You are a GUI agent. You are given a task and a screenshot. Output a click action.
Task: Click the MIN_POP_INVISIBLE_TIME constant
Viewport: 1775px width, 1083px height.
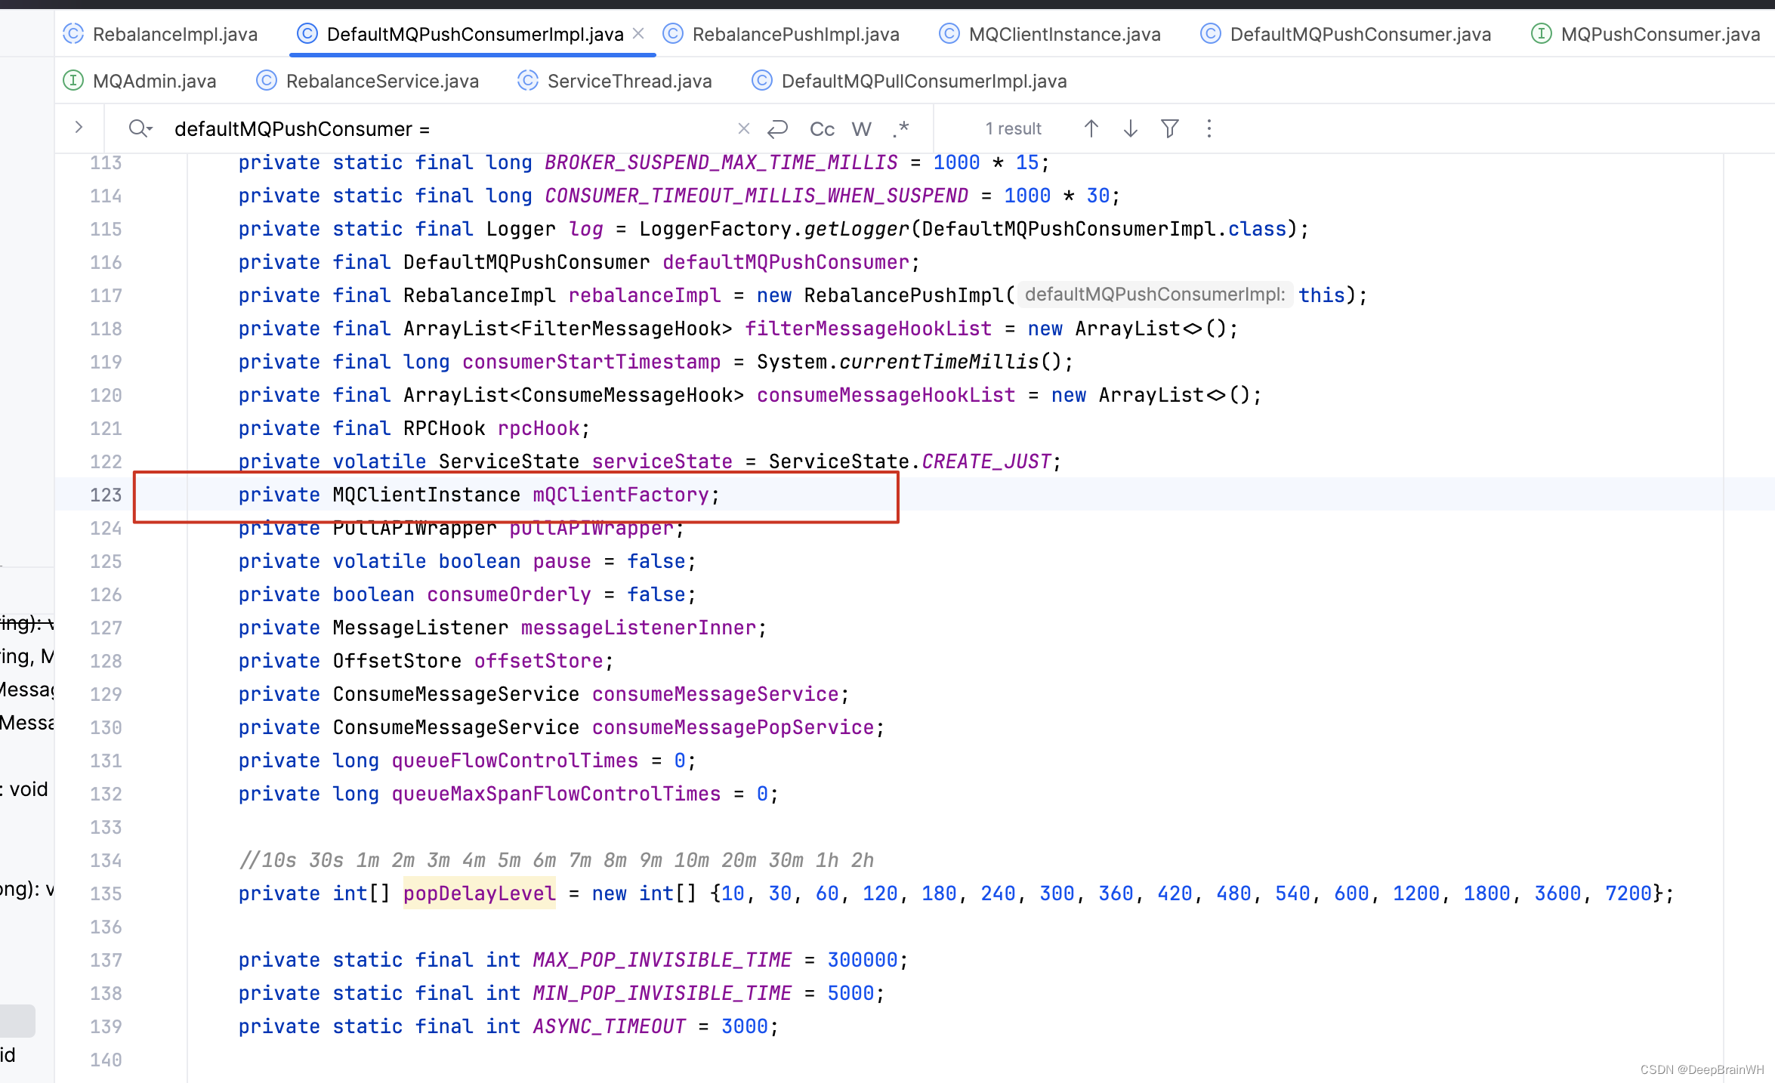662,993
